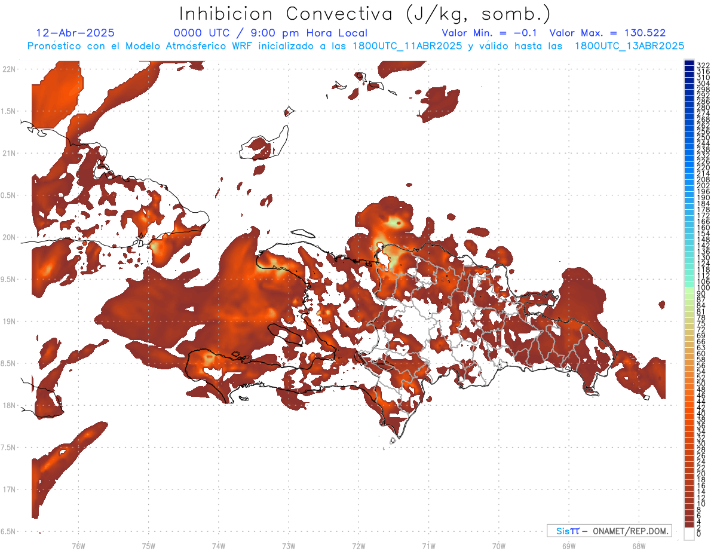Click the '76W' longitude label
This screenshot has width=717, height=554.
click(x=78, y=546)
